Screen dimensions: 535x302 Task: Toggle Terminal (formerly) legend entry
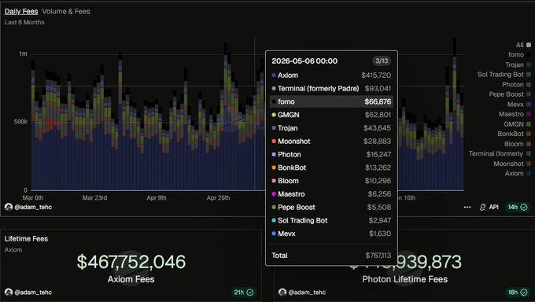point(500,153)
